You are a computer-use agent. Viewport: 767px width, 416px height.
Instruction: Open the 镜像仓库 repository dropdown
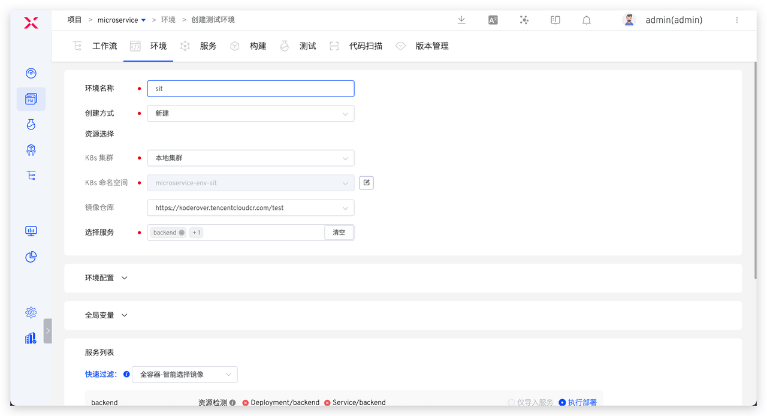[250, 207]
